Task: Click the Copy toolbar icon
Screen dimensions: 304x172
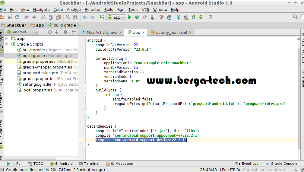Action: (51, 17)
